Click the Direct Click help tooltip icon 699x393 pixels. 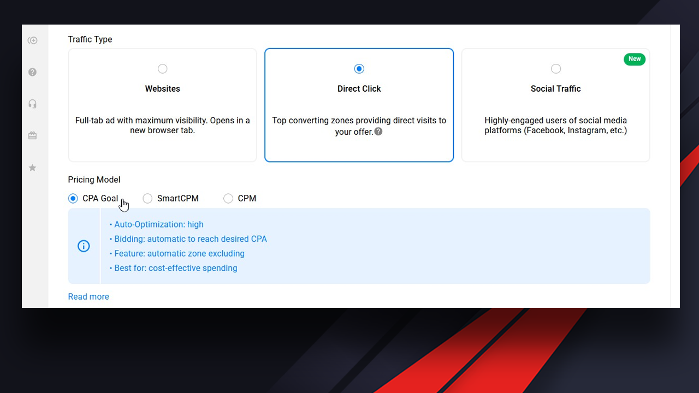point(378,132)
